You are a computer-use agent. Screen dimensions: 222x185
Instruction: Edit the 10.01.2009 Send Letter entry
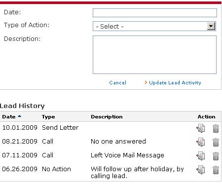tap(201, 128)
